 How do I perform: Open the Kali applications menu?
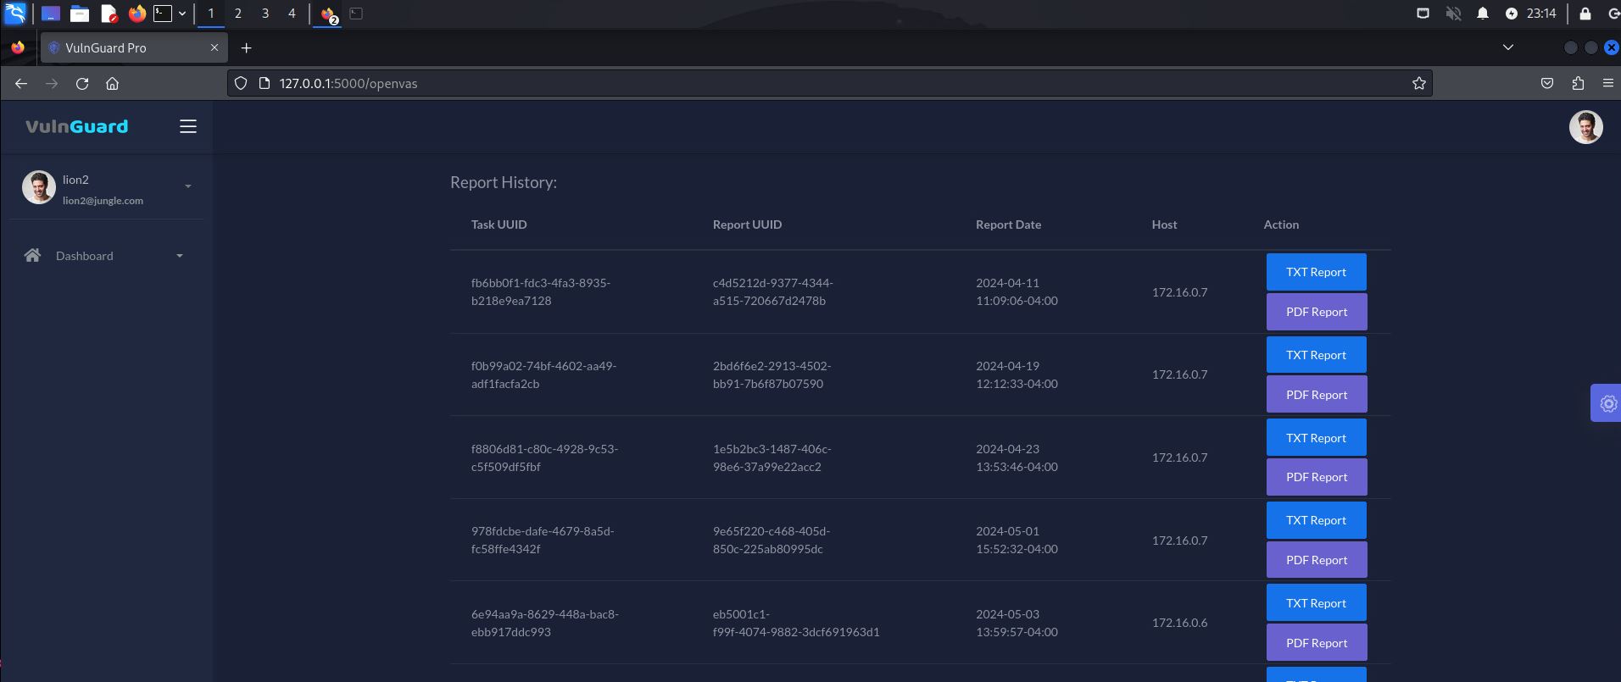click(x=15, y=13)
